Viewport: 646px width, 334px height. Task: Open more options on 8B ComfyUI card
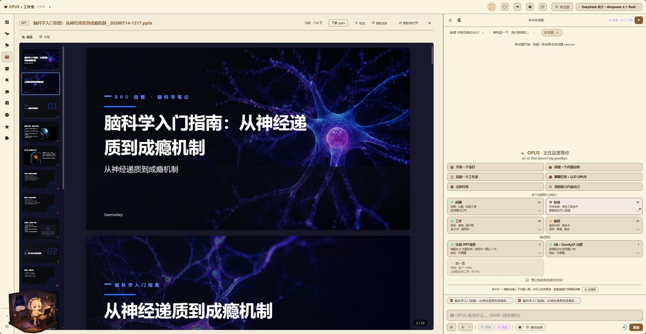click(x=638, y=253)
